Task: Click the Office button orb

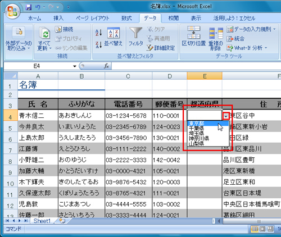Action: pos(13,11)
